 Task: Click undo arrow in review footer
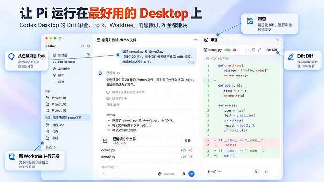(x=256, y=172)
